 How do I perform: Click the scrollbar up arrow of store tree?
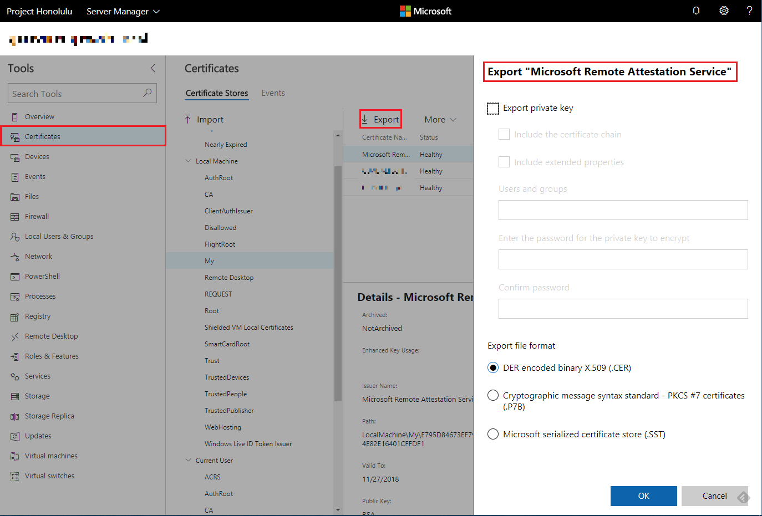coord(338,135)
